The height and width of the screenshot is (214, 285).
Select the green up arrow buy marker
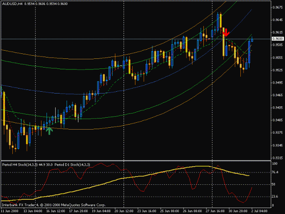coord(49,131)
